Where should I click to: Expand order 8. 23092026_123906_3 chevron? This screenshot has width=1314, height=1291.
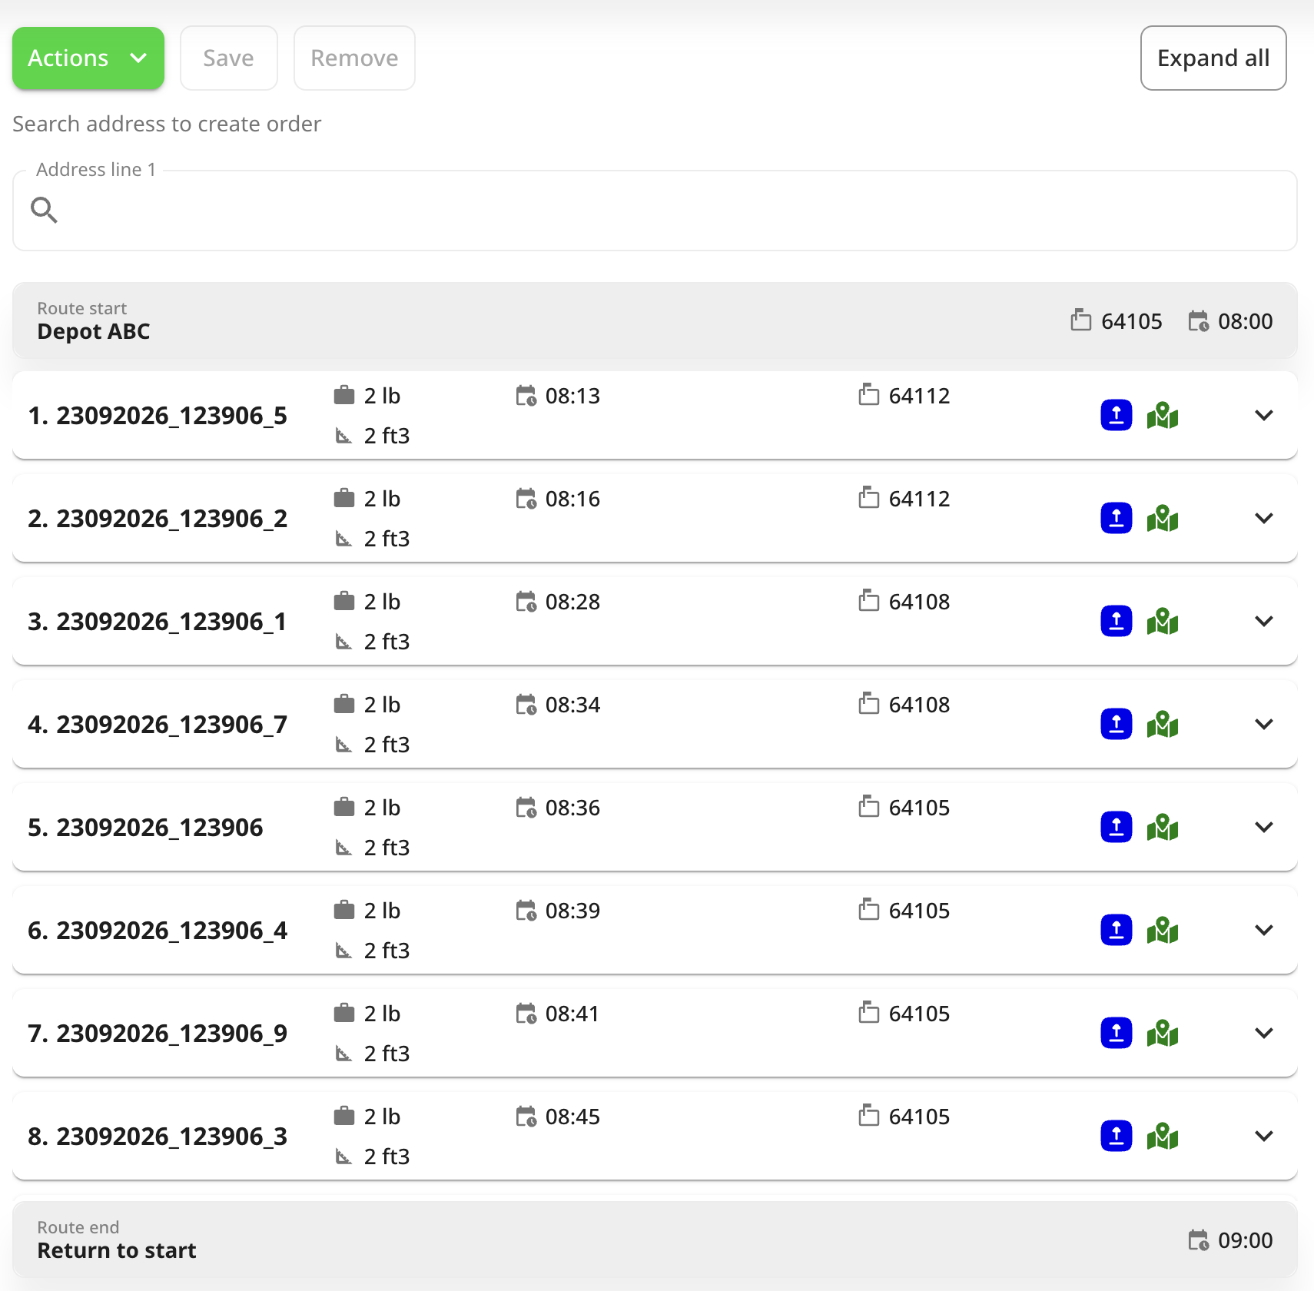pos(1264,1137)
